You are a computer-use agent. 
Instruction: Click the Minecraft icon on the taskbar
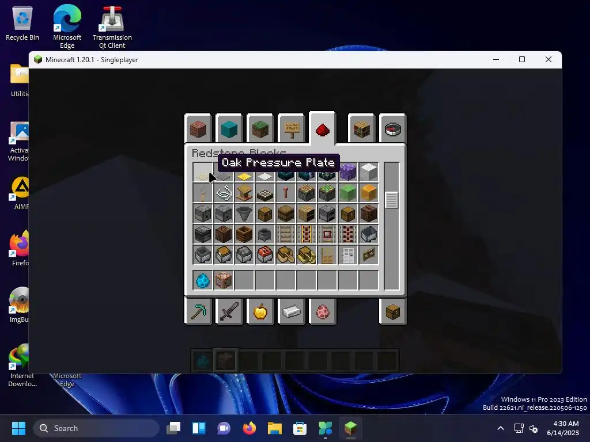[351, 428]
